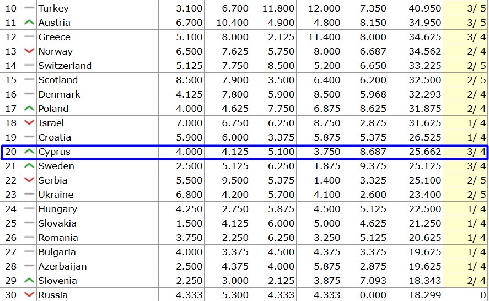The width and height of the screenshot is (489, 301).
Task: Select the country name Slovakia
Action: 57,224
